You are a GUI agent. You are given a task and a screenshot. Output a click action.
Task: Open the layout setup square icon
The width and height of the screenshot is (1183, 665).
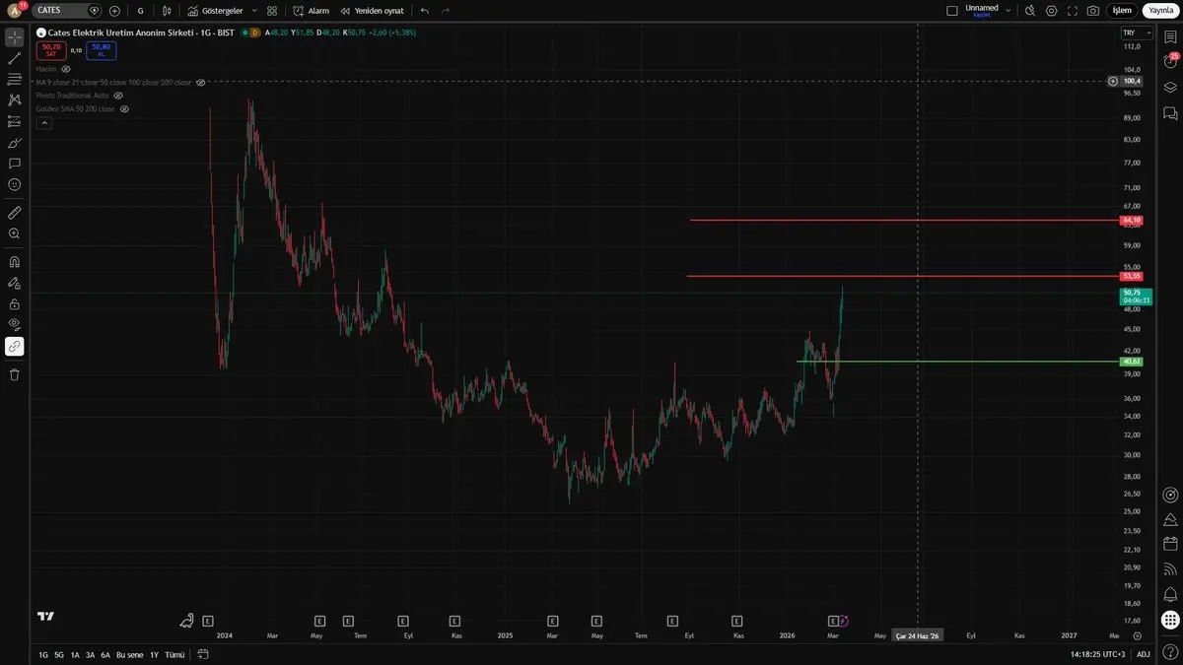click(951, 10)
